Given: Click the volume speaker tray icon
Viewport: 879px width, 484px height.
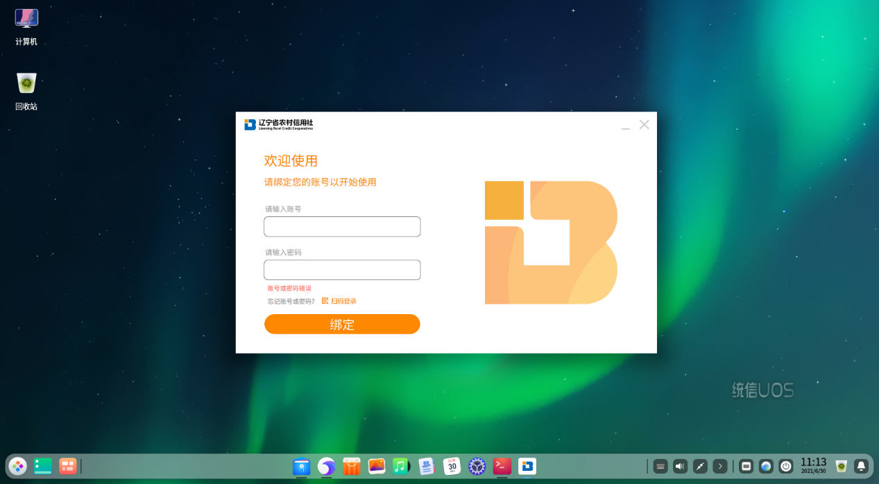Looking at the screenshot, I should (681, 467).
